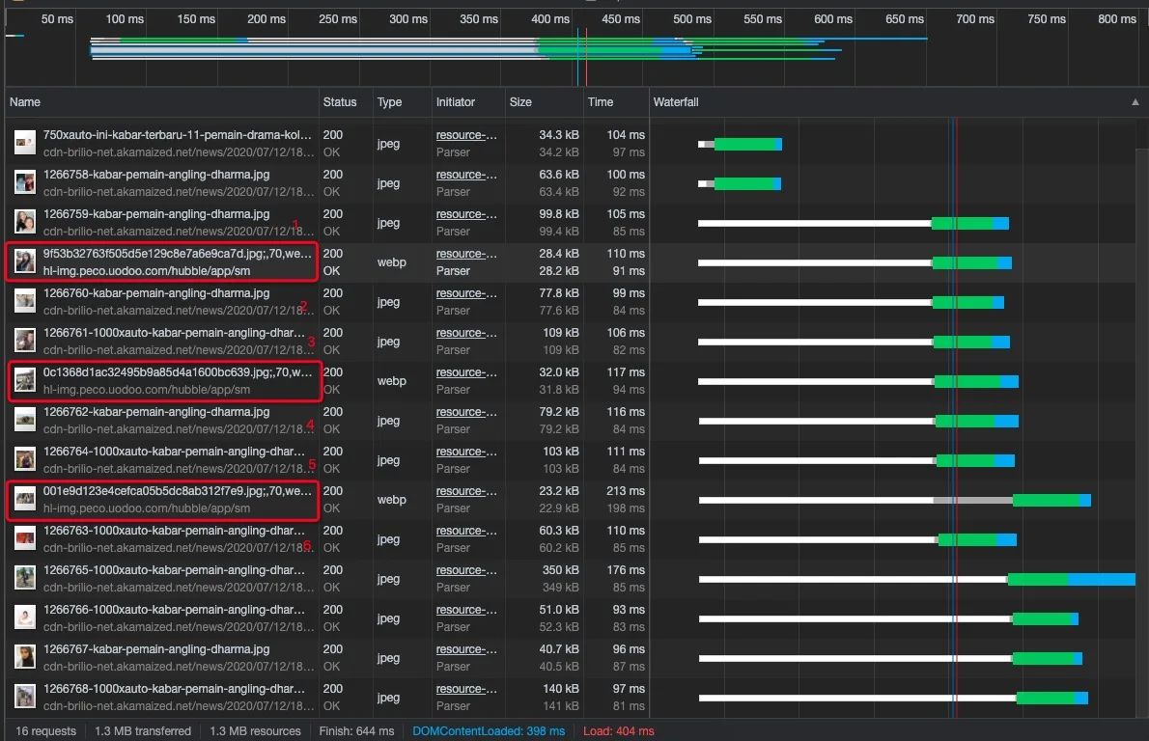Open initiator link for 001e9d123e webp row
The width and height of the screenshot is (1149, 741).
pyautogui.click(x=466, y=490)
